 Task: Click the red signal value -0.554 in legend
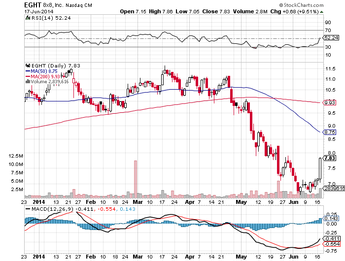[106, 209]
